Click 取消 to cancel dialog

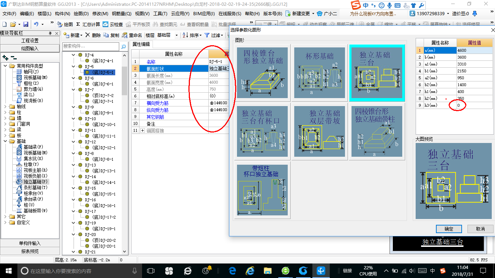pyautogui.click(x=481, y=229)
